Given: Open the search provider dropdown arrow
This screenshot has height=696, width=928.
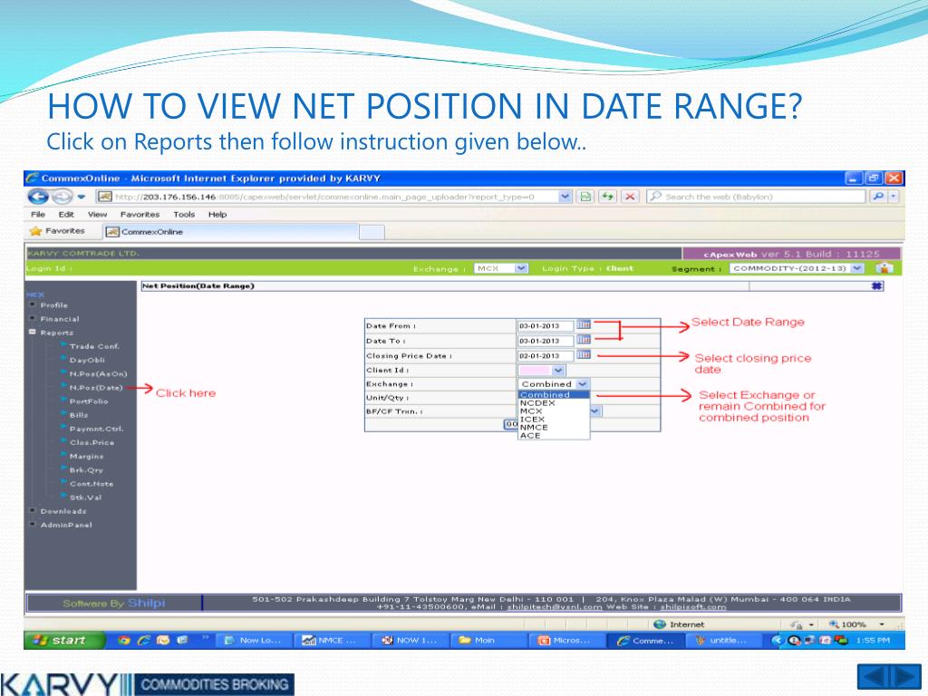Looking at the screenshot, I should [894, 197].
